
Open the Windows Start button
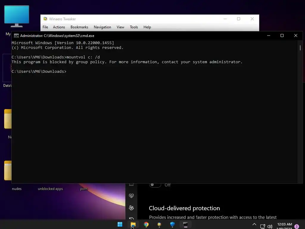click(x=120, y=225)
